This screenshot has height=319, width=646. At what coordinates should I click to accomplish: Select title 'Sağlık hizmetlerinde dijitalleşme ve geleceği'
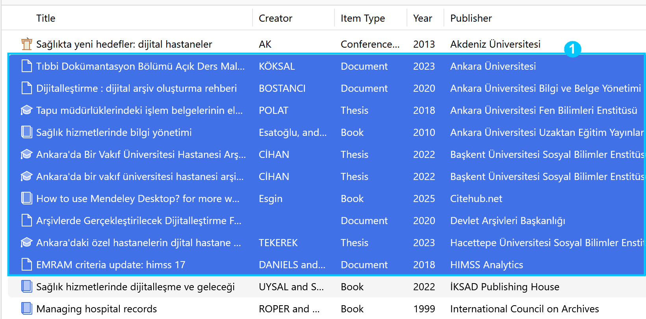136,287
